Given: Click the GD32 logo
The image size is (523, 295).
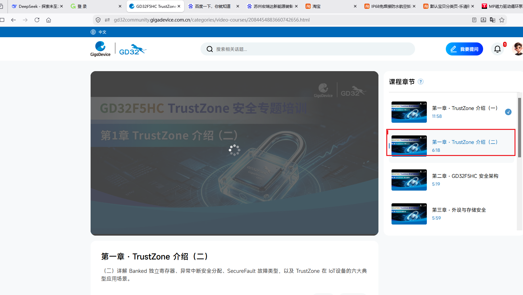Looking at the screenshot, I should pyautogui.click(x=132, y=49).
